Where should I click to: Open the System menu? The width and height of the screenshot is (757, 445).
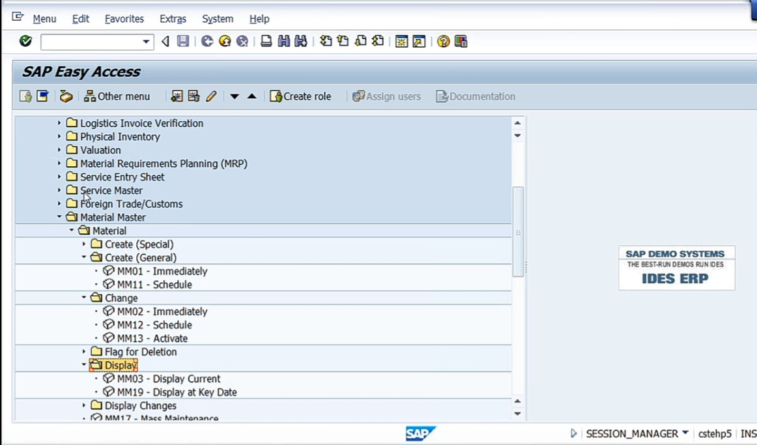(x=217, y=19)
